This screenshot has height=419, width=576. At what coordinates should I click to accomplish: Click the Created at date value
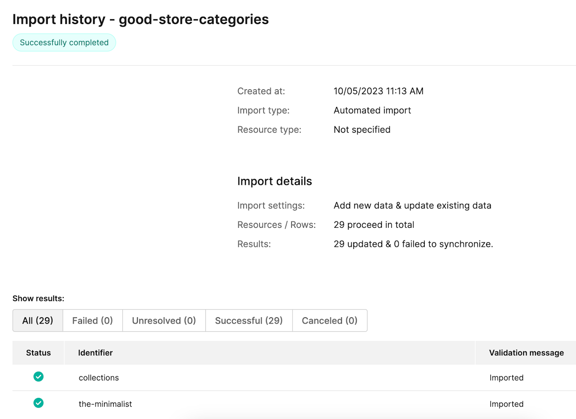[378, 91]
